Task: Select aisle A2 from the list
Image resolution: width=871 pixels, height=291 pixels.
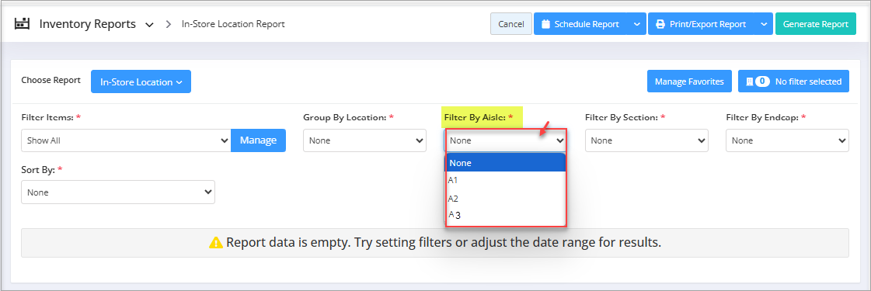Action: pos(506,199)
